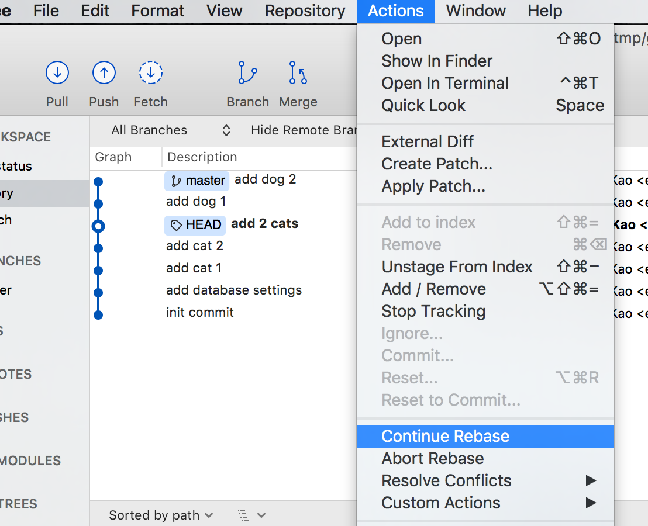Open the Repository menu
The height and width of the screenshot is (526, 648).
(x=305, y=11)
